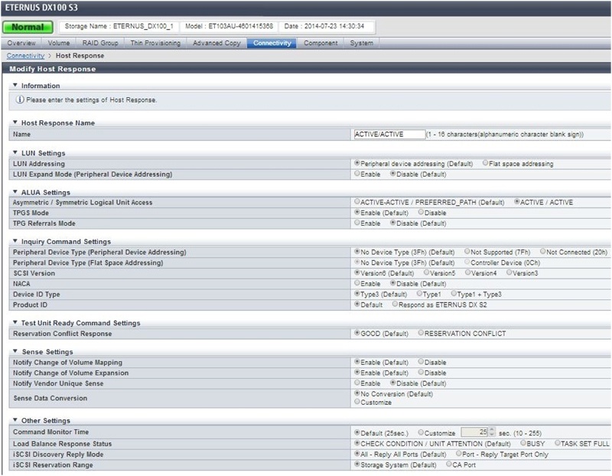Enable NACA
The width and height of the screenshot is (612, 476).
(x=356, y=283)
